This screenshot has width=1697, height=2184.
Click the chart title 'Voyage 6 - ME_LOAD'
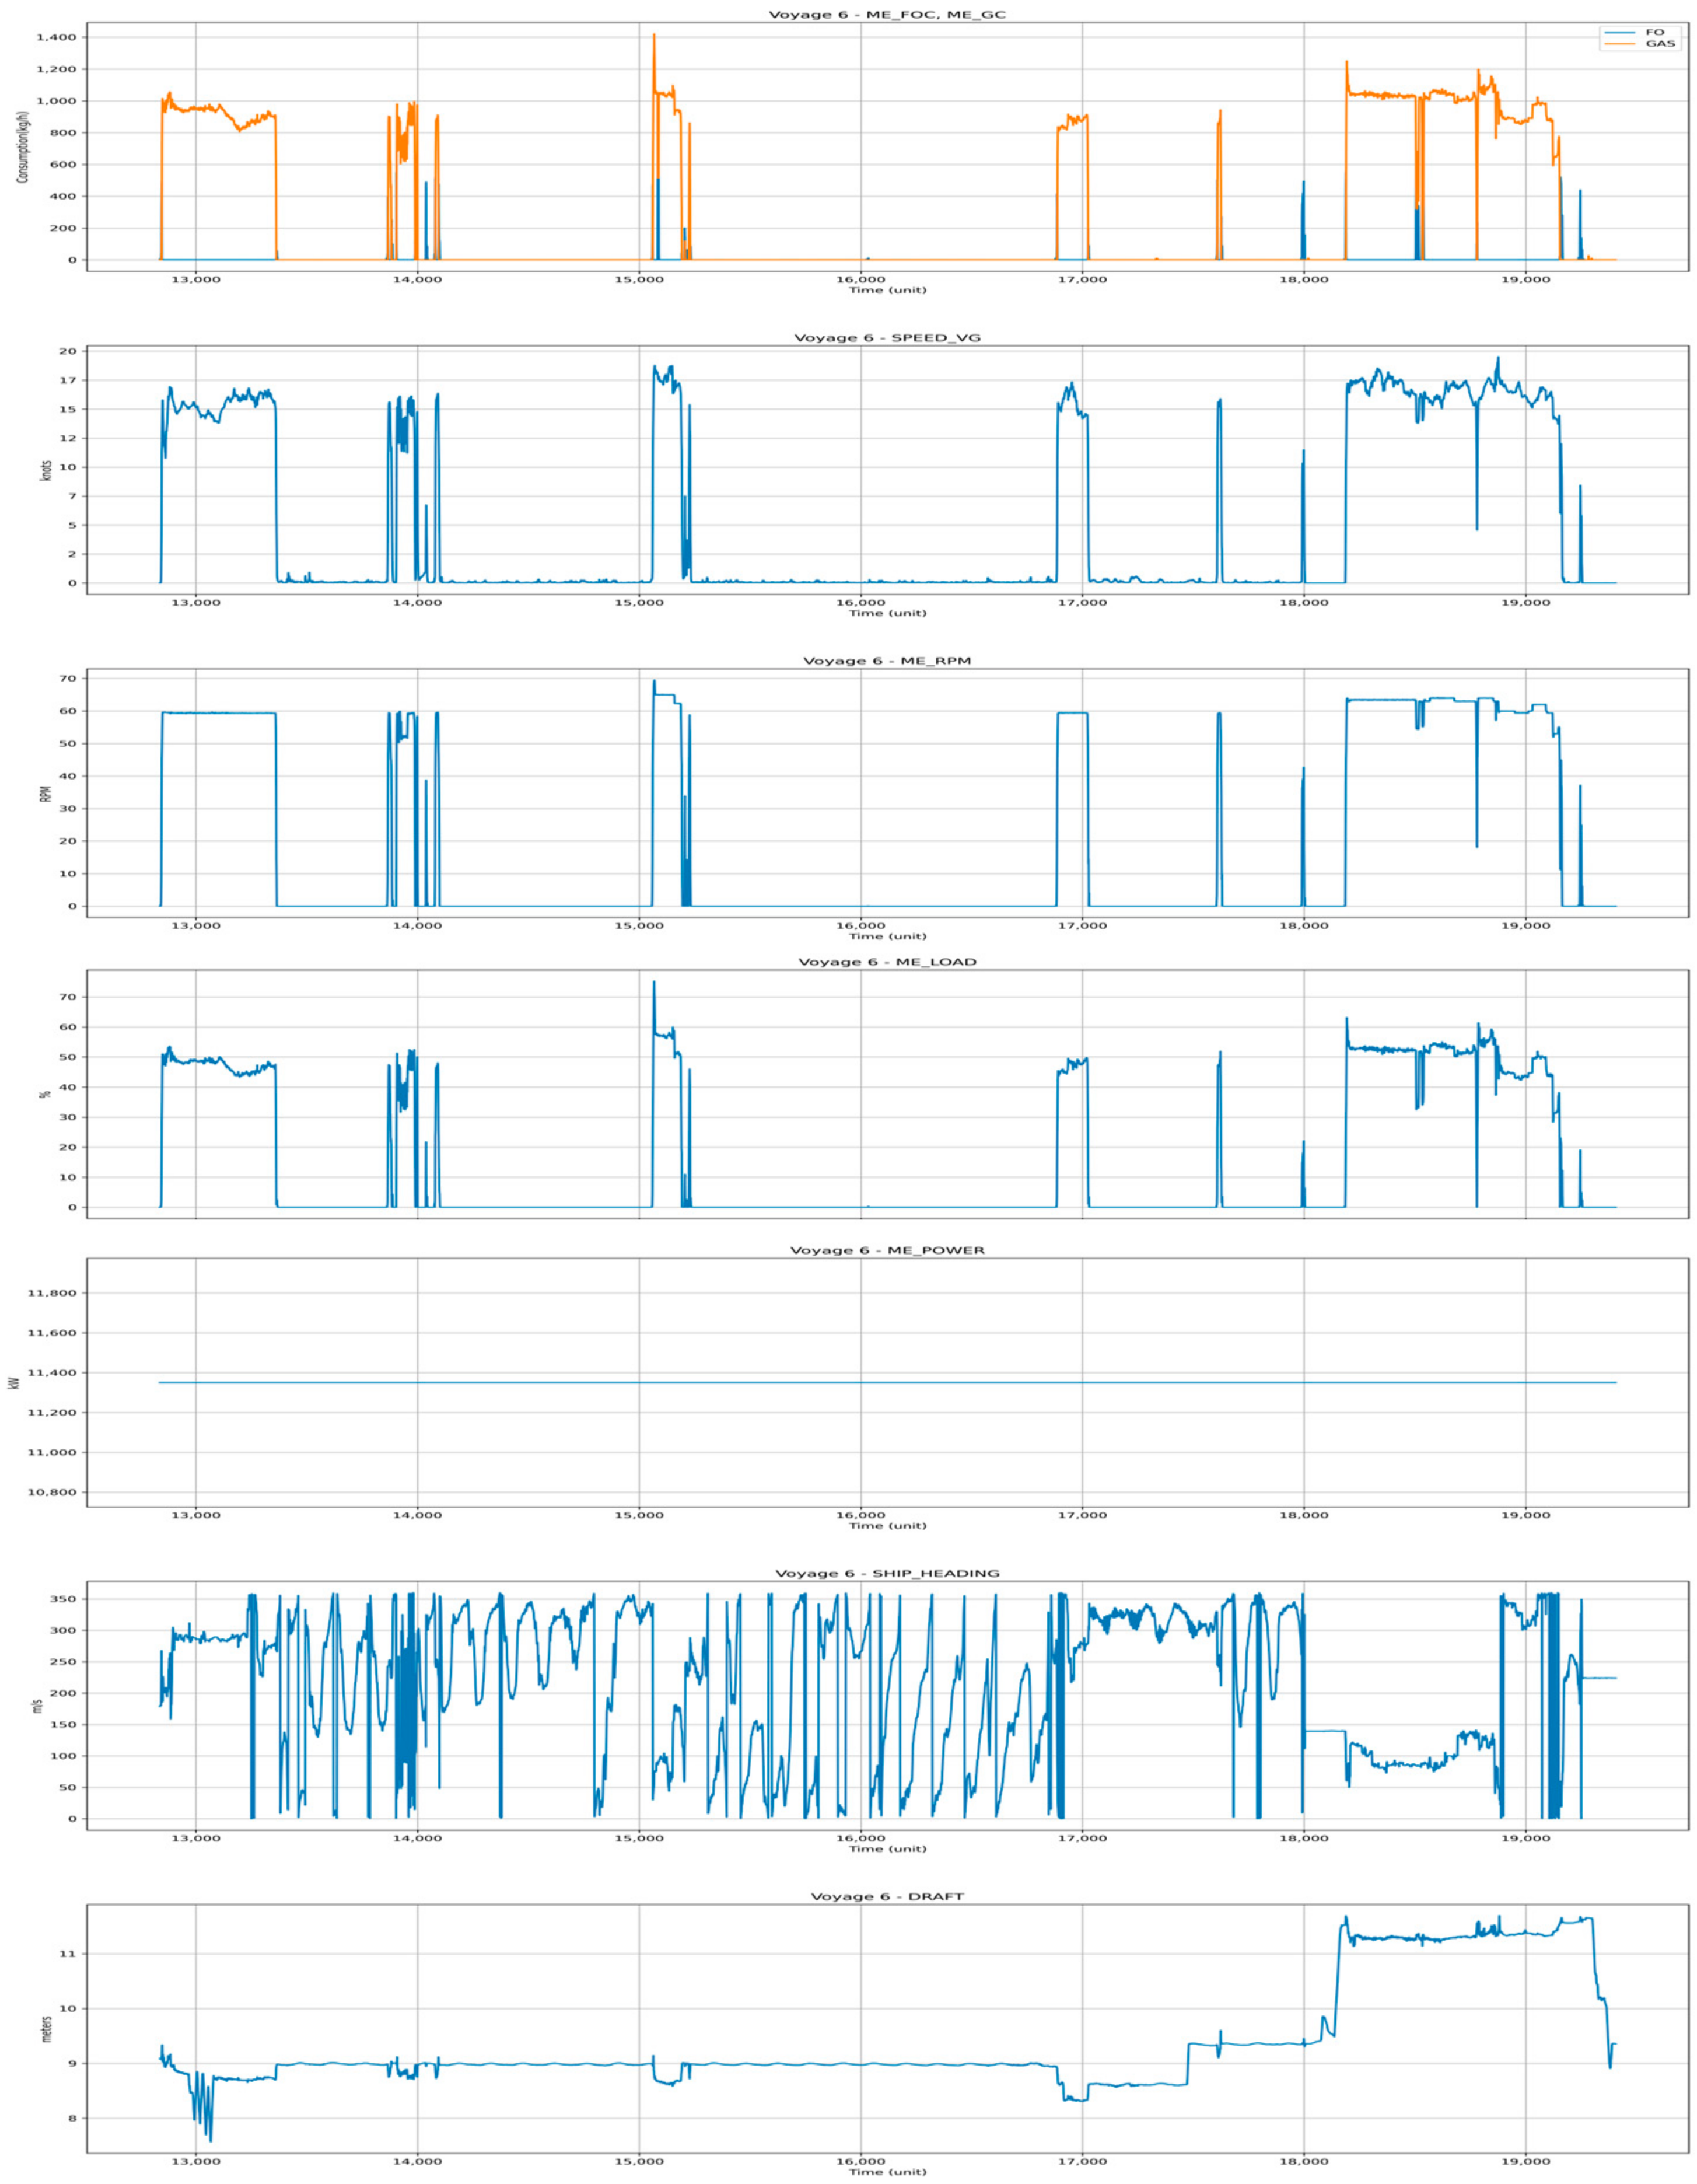tap(887, 962)
